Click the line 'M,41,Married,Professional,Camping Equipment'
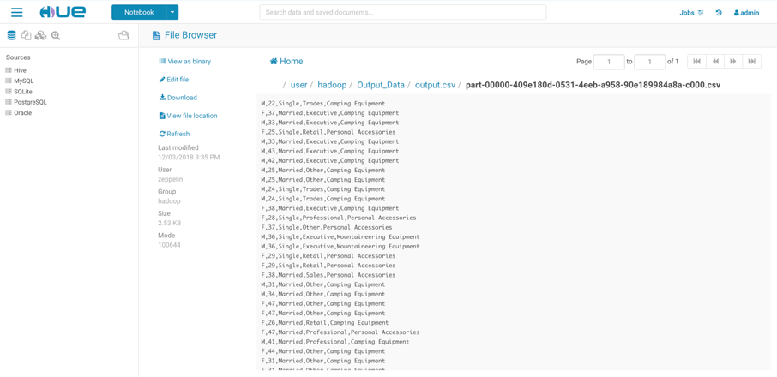 (x=335, y=342)
